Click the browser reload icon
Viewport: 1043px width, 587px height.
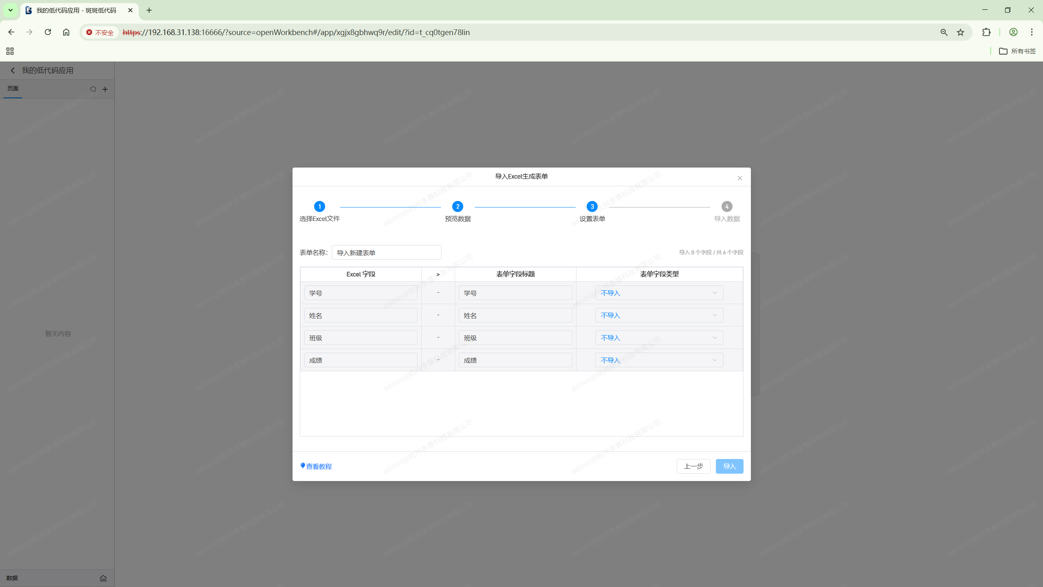[48, 32]
